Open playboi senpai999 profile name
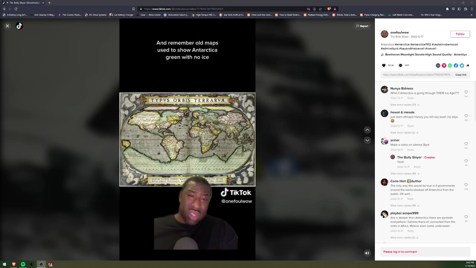476x268 pixels. tap(404, 213)
